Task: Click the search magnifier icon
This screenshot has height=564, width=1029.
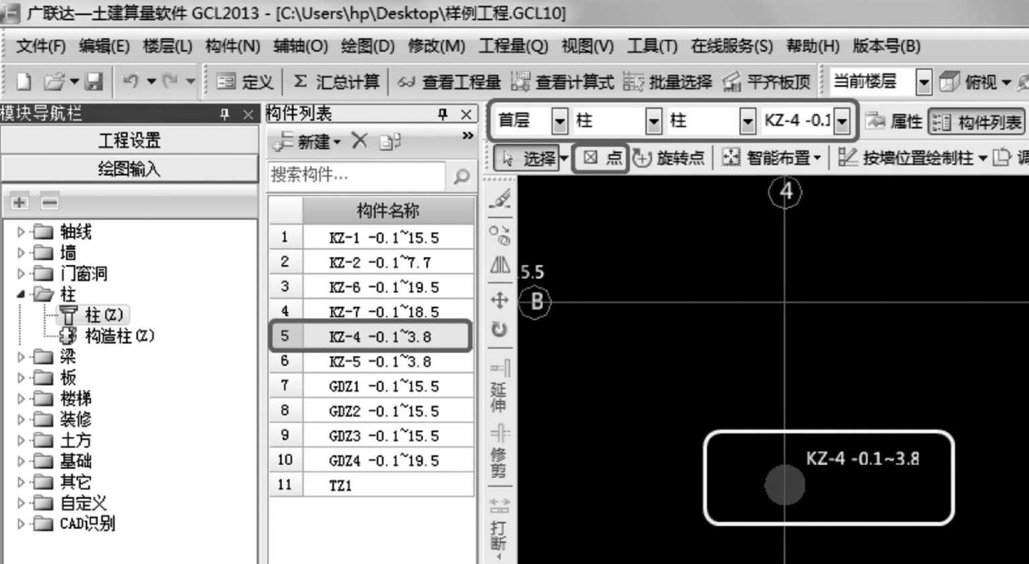Action: pos(462,176)
